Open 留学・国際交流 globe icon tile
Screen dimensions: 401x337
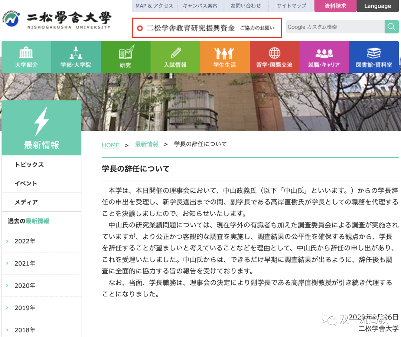(274, 57)
